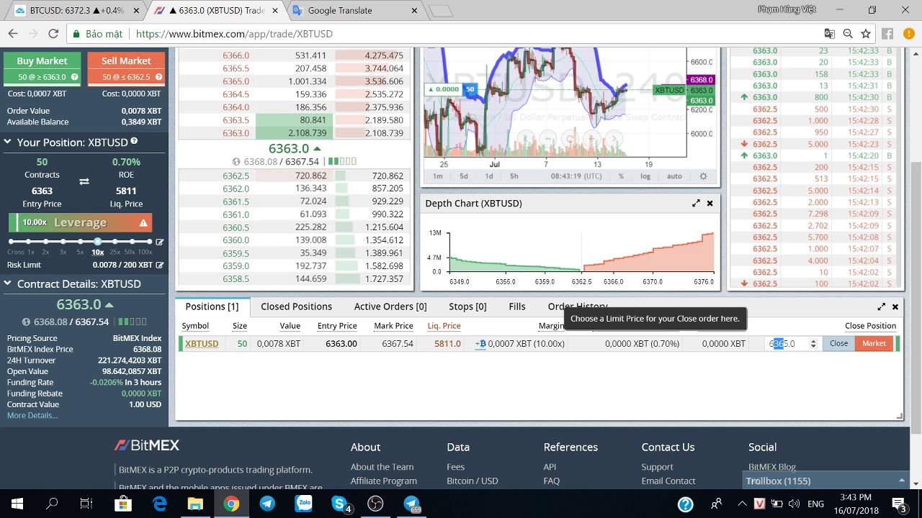Click the Close position limit button
This screenshot has height=518, width=922.
pos(838,344)
